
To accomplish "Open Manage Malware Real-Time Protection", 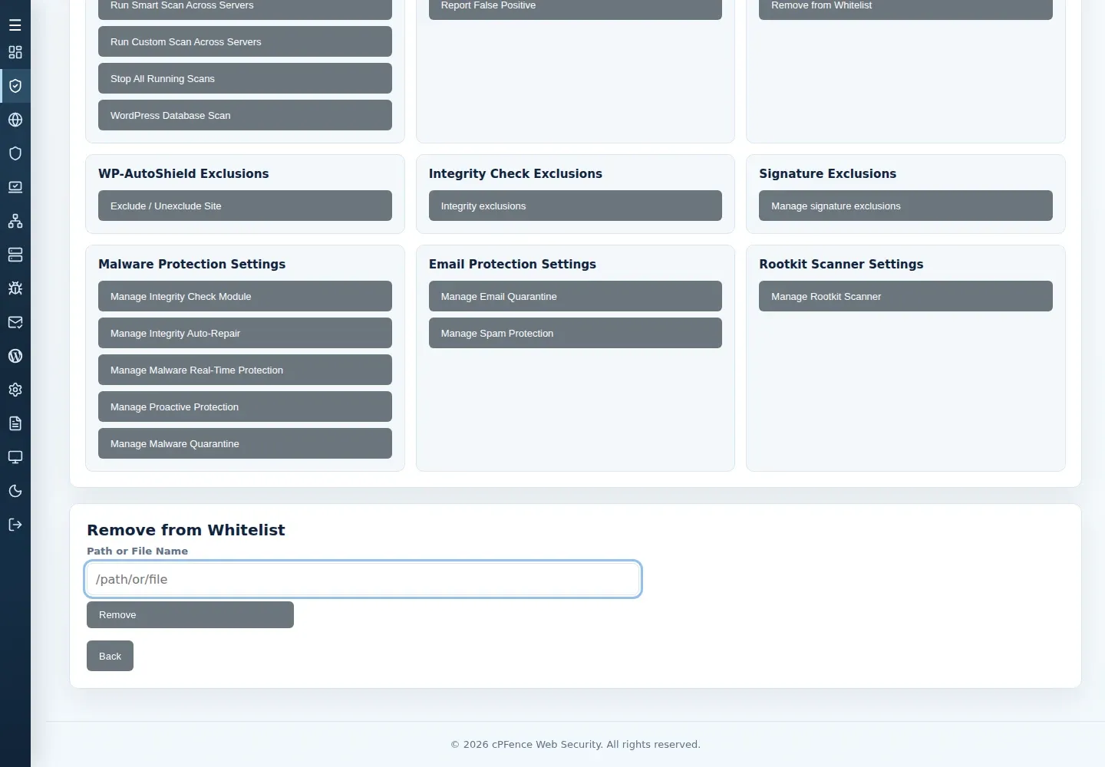I will [245, 370].
